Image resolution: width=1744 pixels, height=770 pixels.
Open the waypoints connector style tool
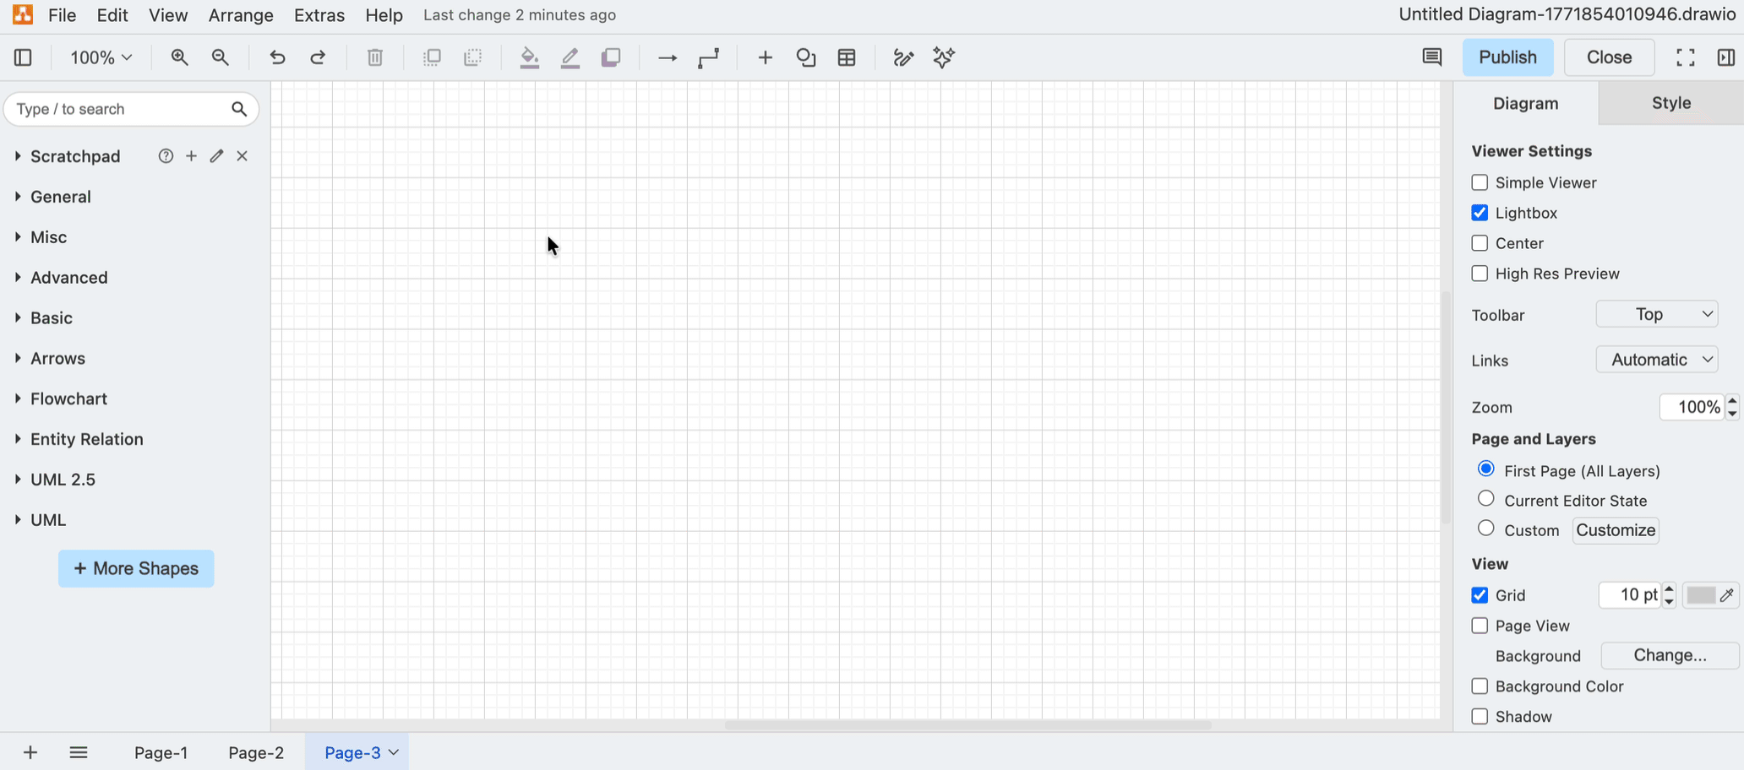coord(709,57)
